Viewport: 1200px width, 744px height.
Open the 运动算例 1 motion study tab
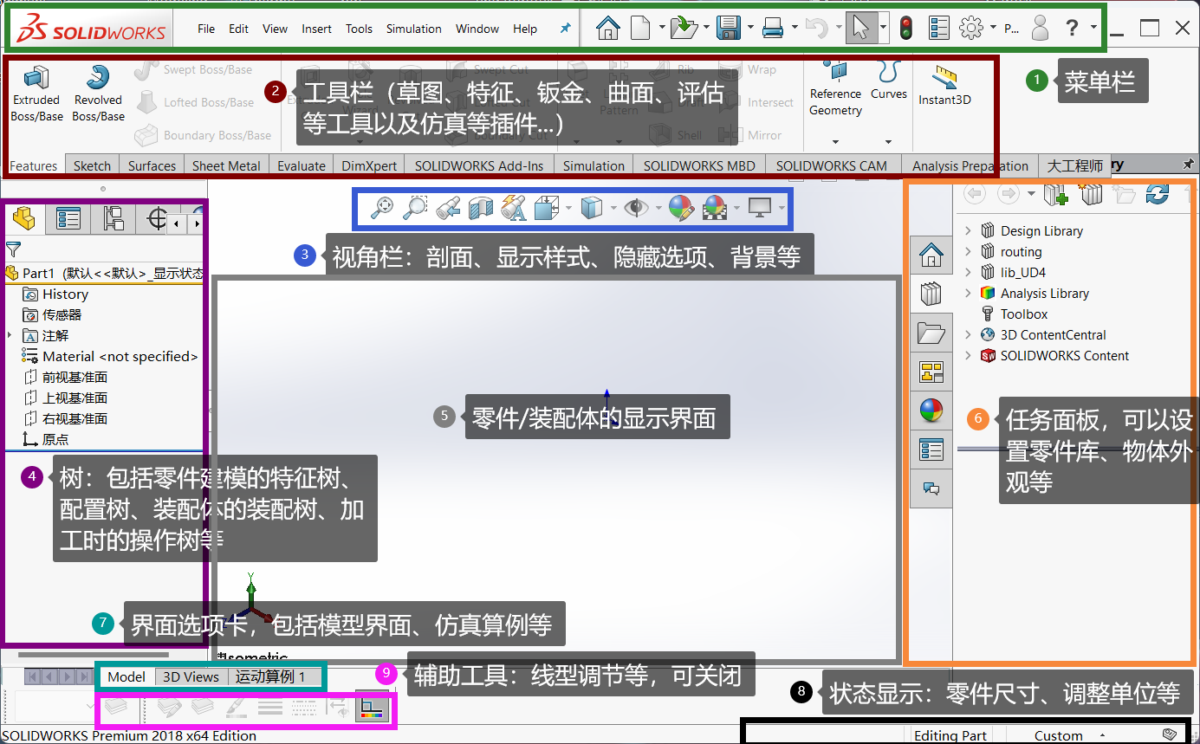270,676
